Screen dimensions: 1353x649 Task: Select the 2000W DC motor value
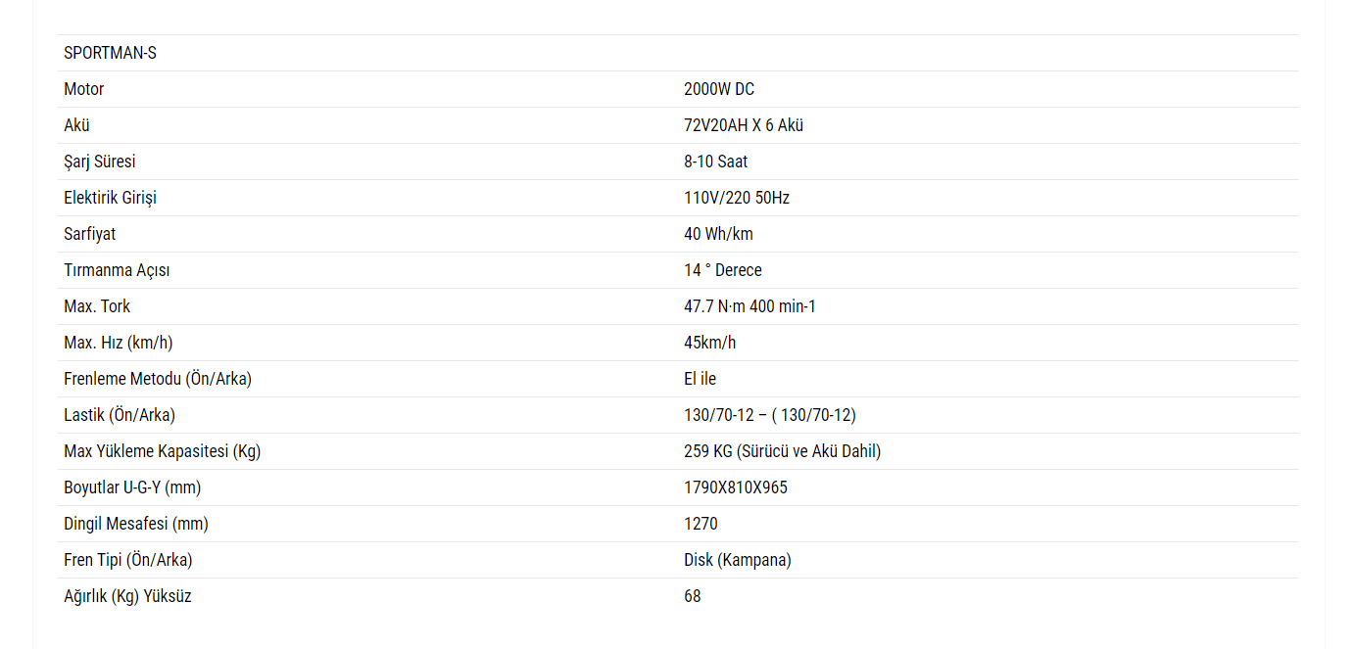click(x=719, y=89)
